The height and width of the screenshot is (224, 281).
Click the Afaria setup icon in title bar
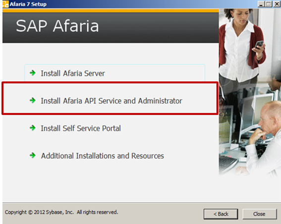(5, 4)
